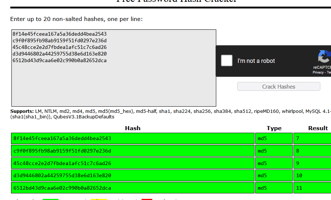Click result value 7 in first row

298,139
